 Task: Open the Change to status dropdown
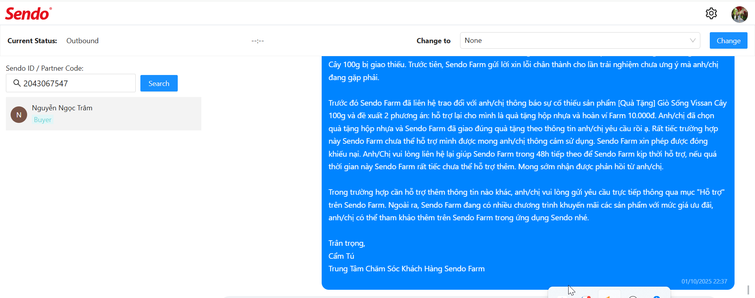tap(580, 40)
